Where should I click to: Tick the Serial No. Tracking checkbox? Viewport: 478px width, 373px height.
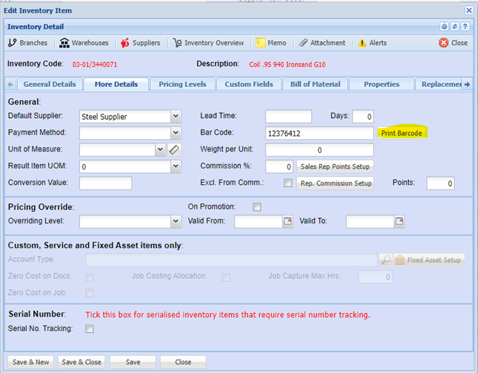point(89,329)
